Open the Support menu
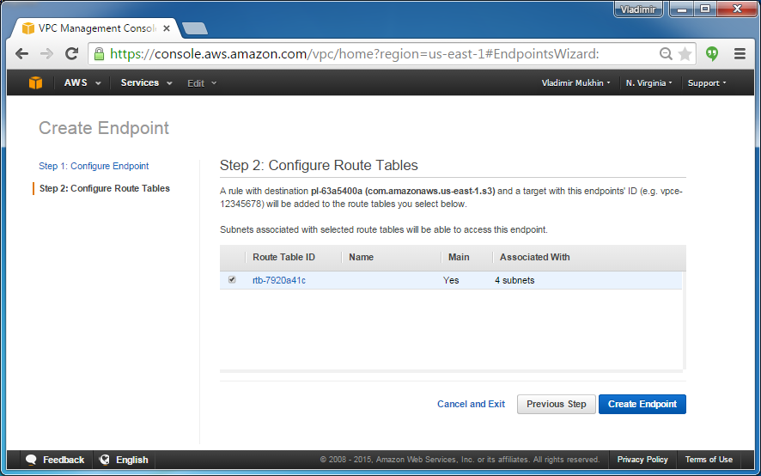This screenshot has width=761, height=476. [707, 83]
